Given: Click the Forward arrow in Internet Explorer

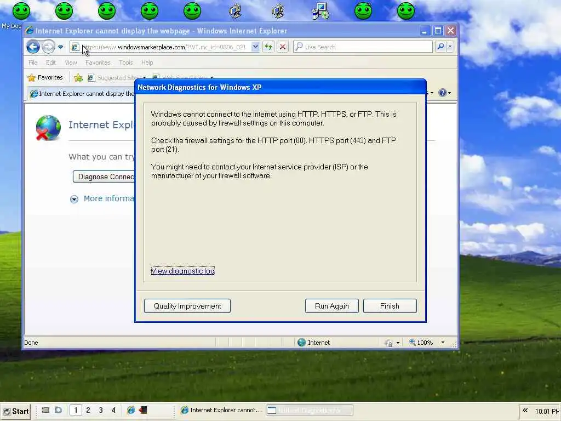Looking at the screenshot, I should point(48,47).
